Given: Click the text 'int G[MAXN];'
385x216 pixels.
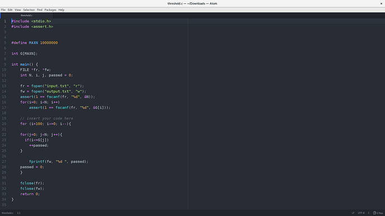Looking at the screenshot, I should (25, 53).
